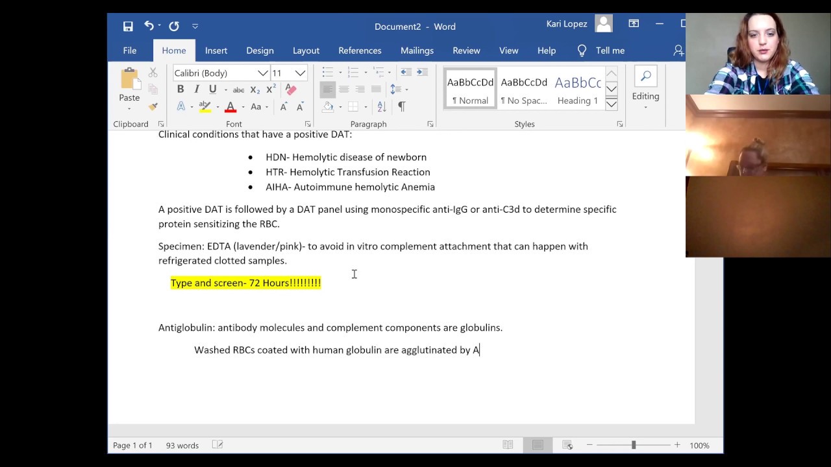
Task: Increase font size with grow icon
Action: click(x=284, y=106)
